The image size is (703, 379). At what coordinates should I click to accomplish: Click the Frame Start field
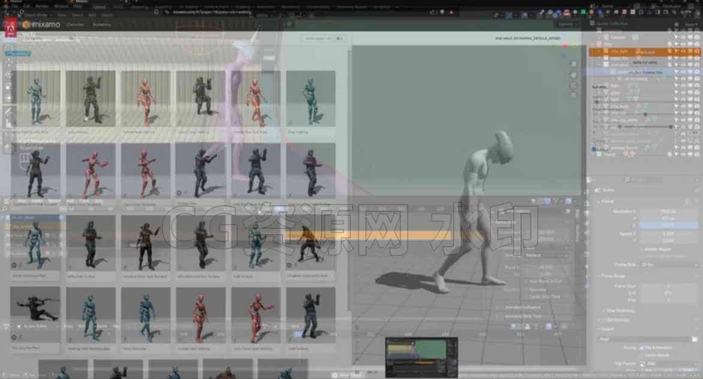(x=668, y=286)
